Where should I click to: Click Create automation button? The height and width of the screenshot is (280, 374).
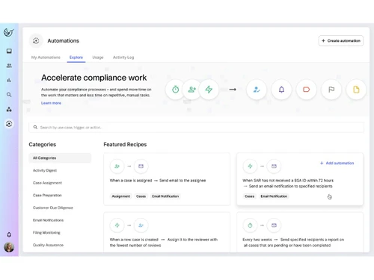tap(341, 40)
